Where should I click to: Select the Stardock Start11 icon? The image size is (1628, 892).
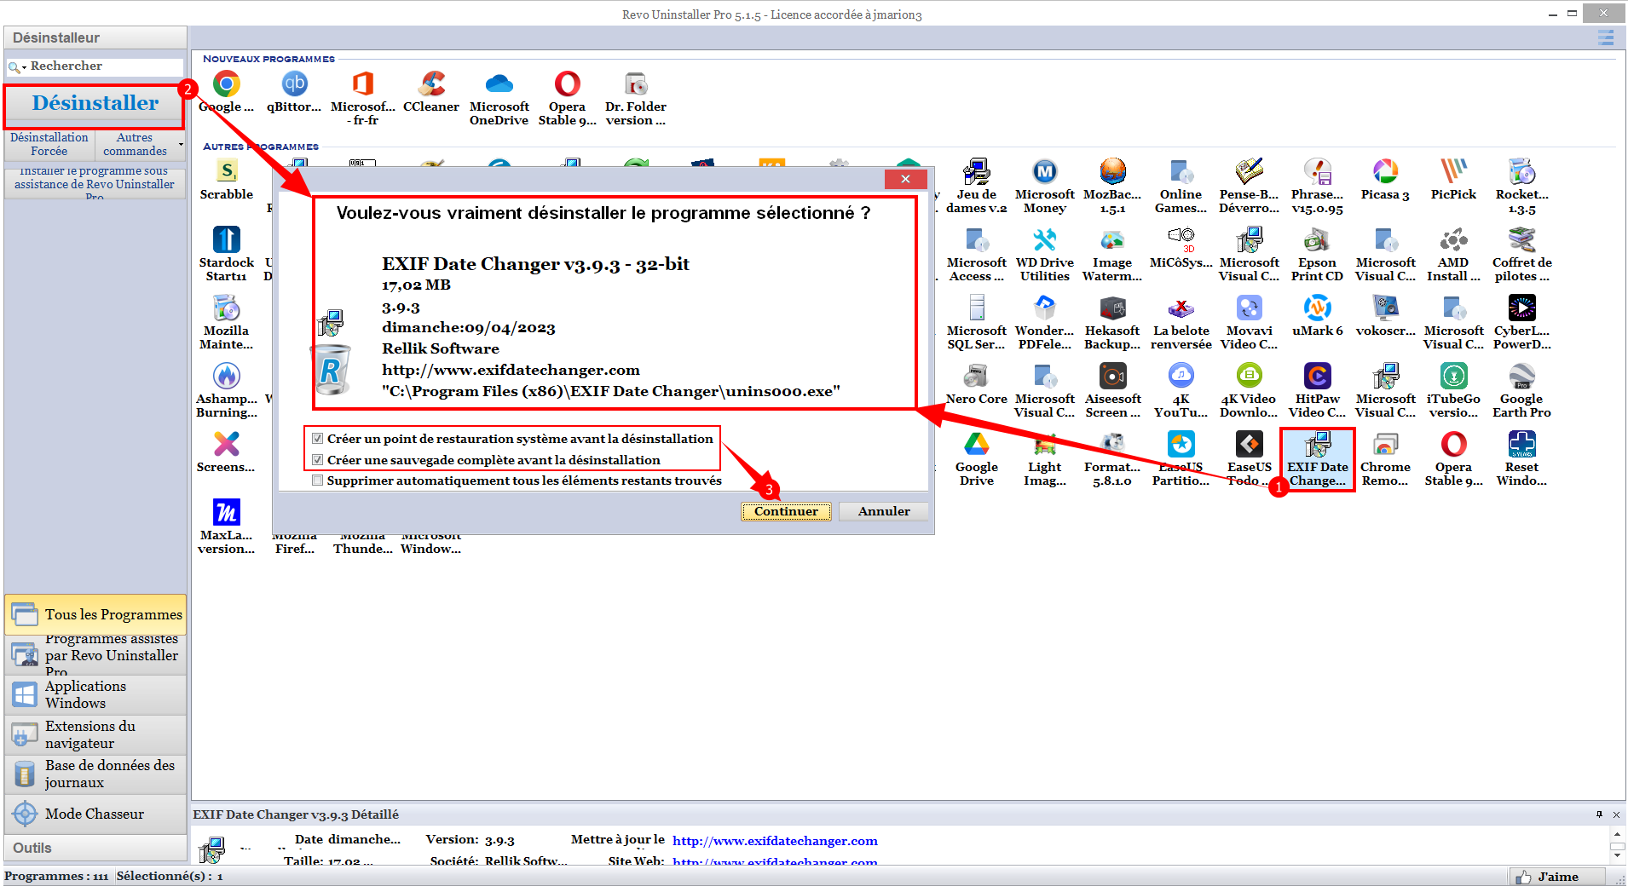pyautogui.click(x=227, y=240)
